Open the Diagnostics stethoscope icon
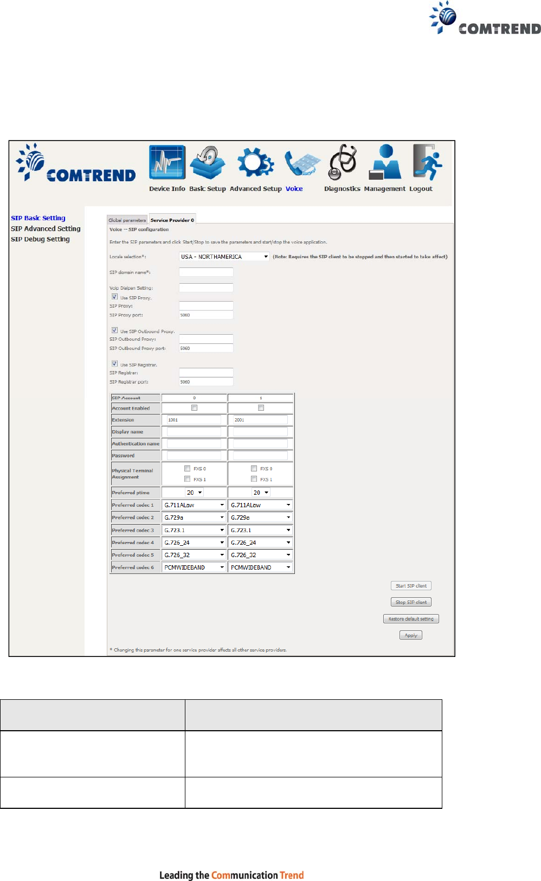Viewport: 541px width, 881px height. 343,162
